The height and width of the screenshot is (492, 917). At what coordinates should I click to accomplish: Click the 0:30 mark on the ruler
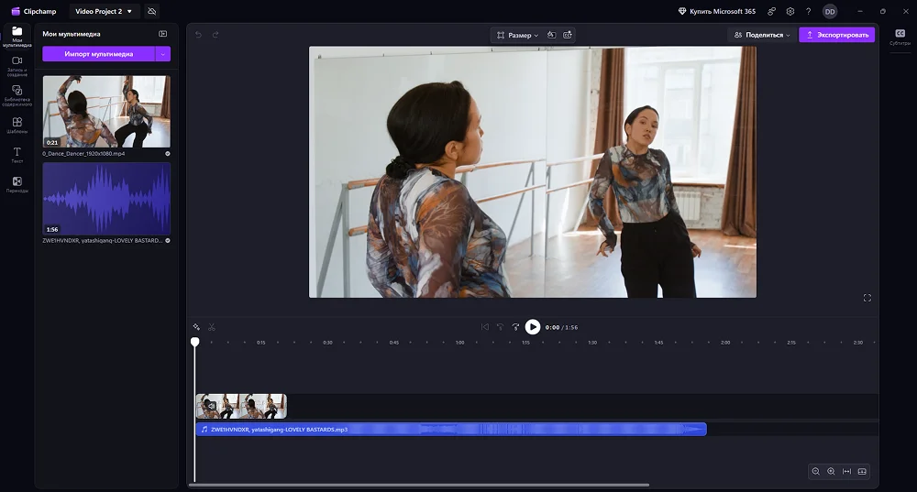pos(327,343)
